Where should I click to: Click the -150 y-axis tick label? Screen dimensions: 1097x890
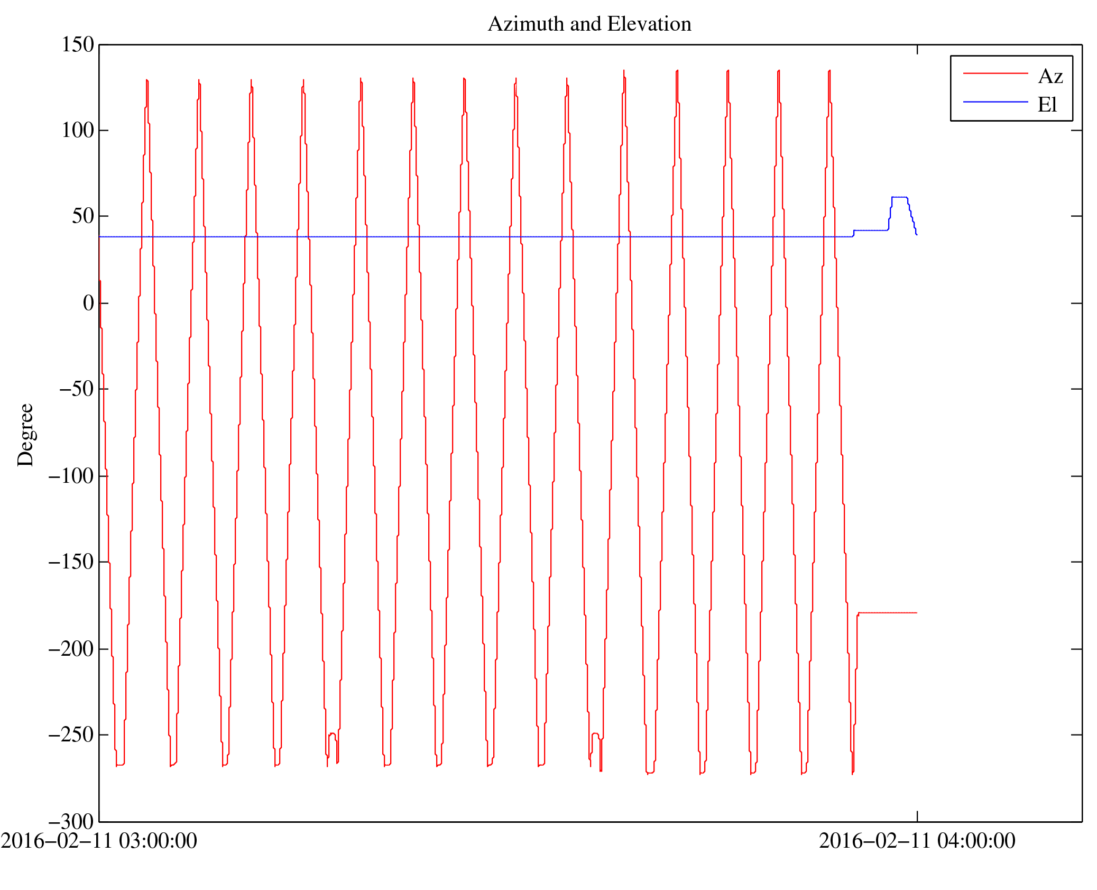point(71,562)
